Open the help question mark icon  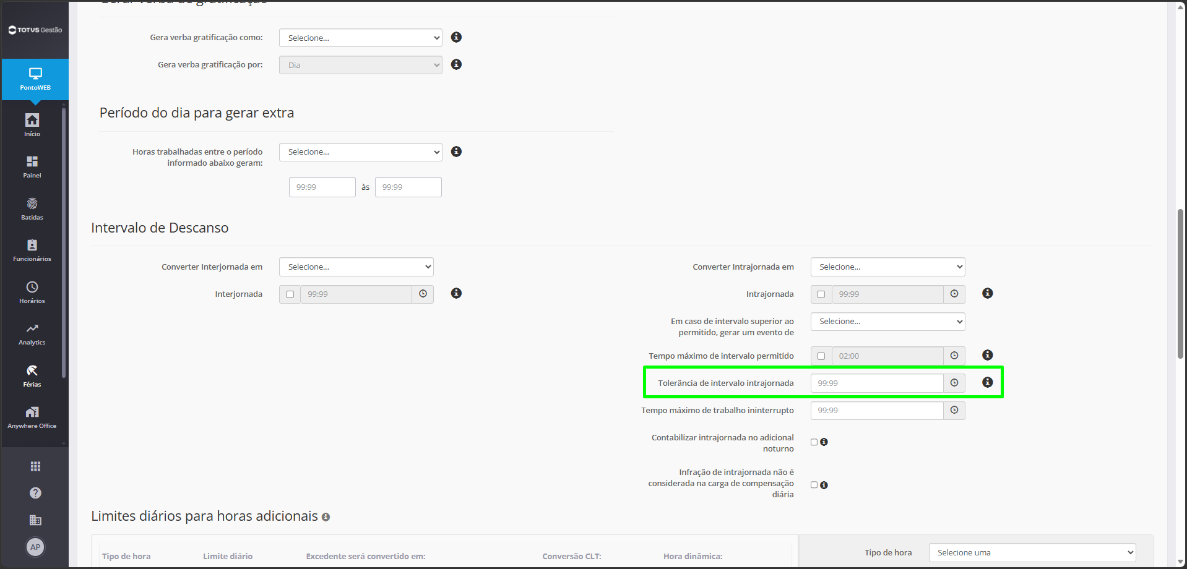35,493
